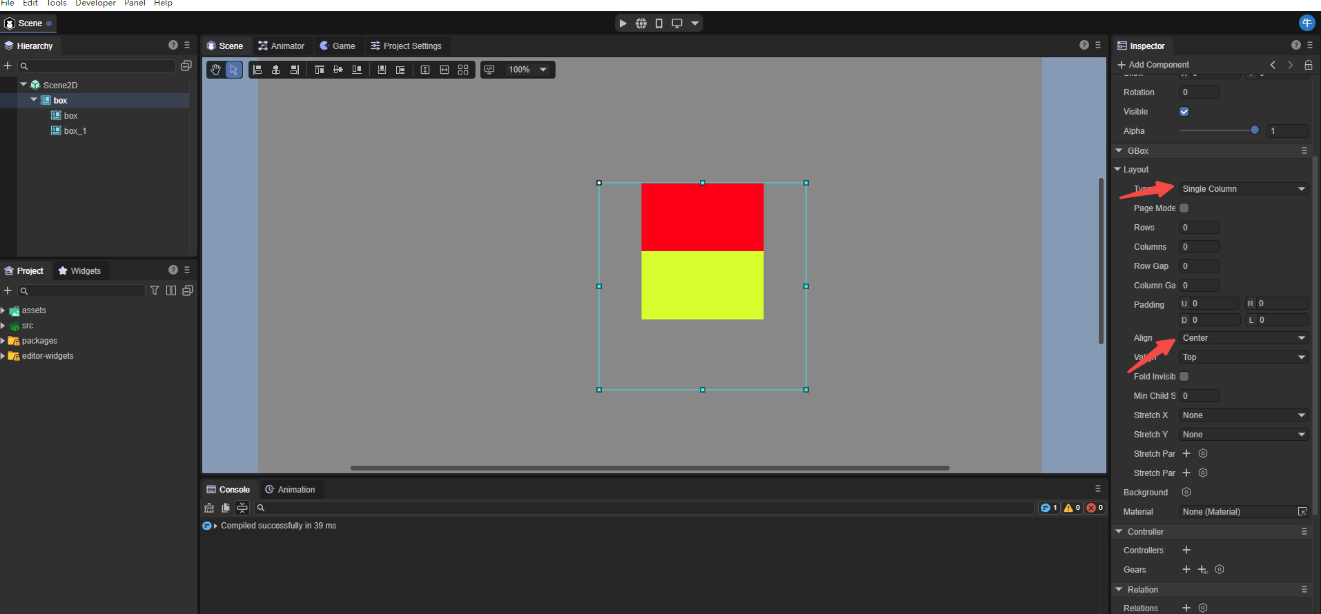
Task: Open the Project Settings tab
Action: coord(406,46)
